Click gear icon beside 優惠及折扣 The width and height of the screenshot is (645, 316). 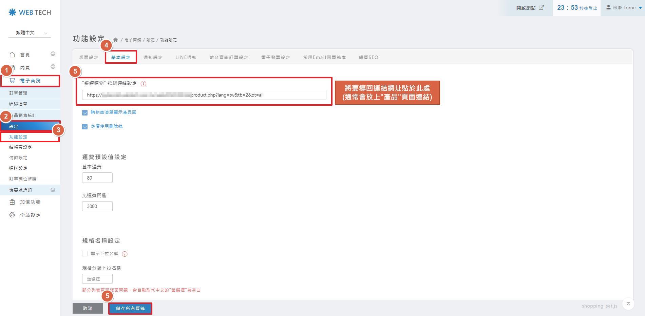coord(53,190)
